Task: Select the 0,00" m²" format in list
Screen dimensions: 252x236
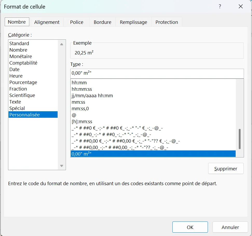Action: [153, 154]
